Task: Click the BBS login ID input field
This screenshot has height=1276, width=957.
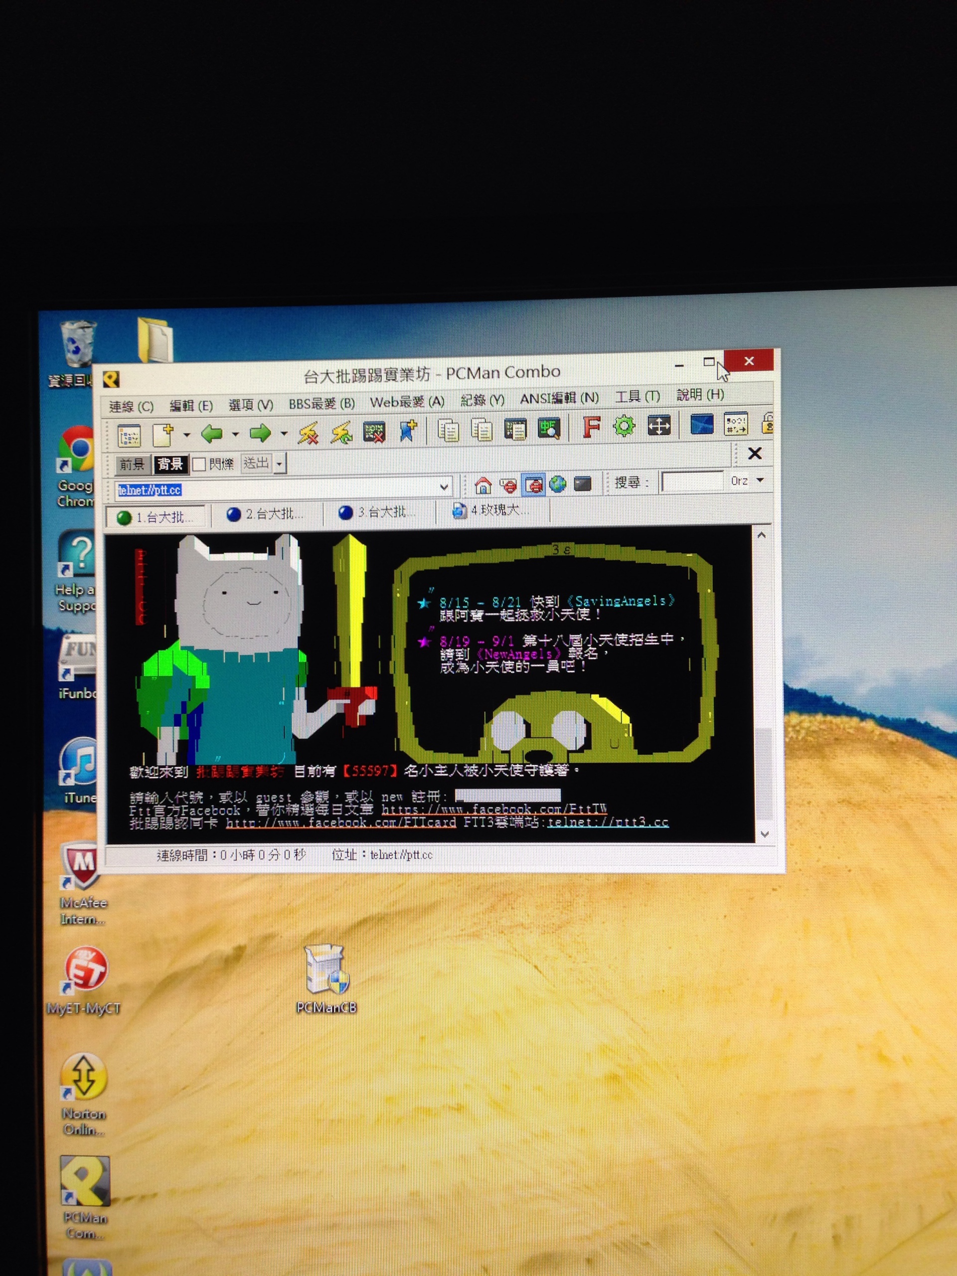Action: [x=507, y=796]
